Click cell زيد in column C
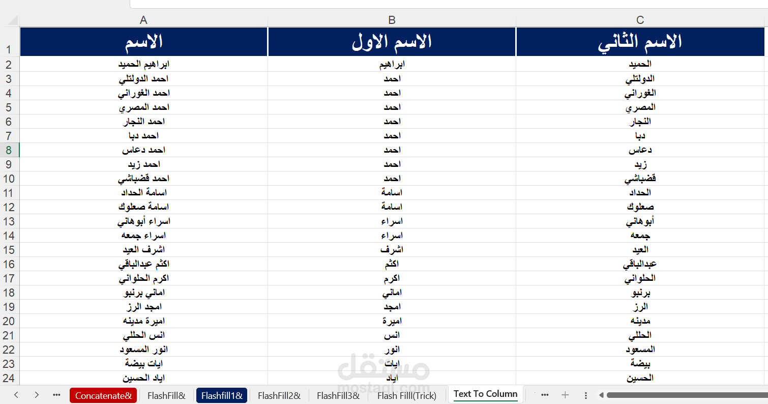 pyautogui.click(x=640, y=164)
